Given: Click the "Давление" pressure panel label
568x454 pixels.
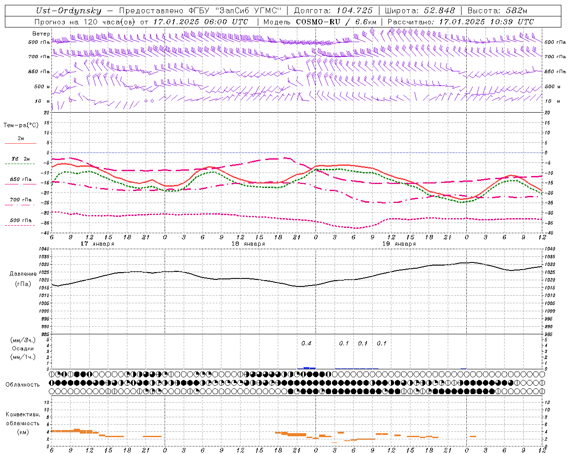Looking at the screenshot, I should pyautogui.click(x=23, y=274).
